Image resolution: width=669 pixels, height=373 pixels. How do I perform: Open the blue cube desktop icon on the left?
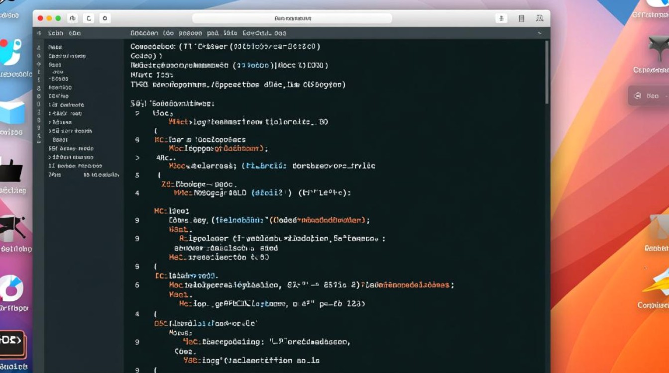pos(13,112)
